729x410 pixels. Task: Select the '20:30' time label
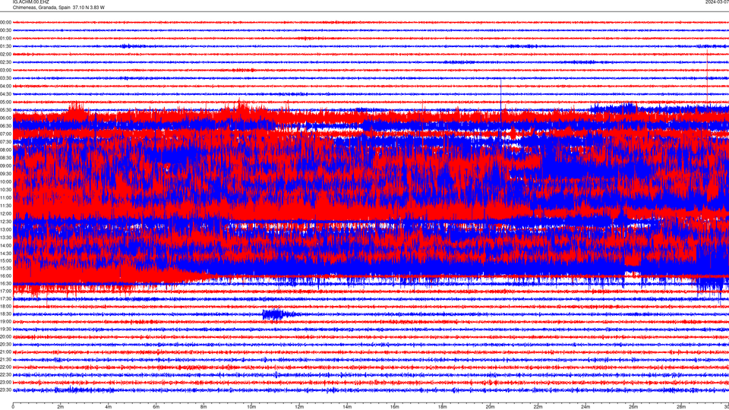(x=6, y=344)
